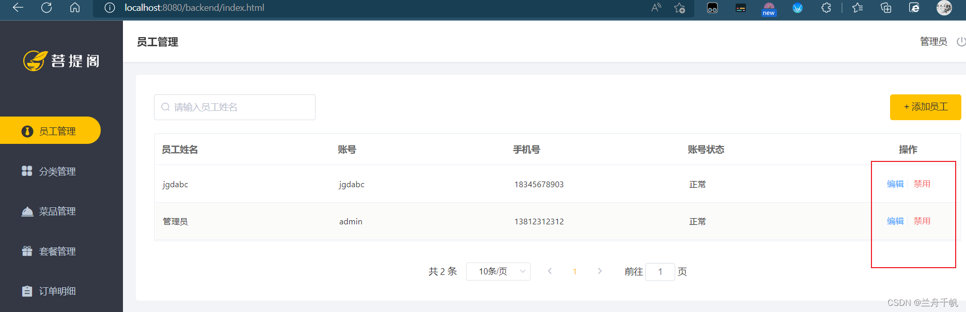Viewport: 966px width, 312px height.
Task: Click the browser profile avatar
Action: tap(944, 8)
